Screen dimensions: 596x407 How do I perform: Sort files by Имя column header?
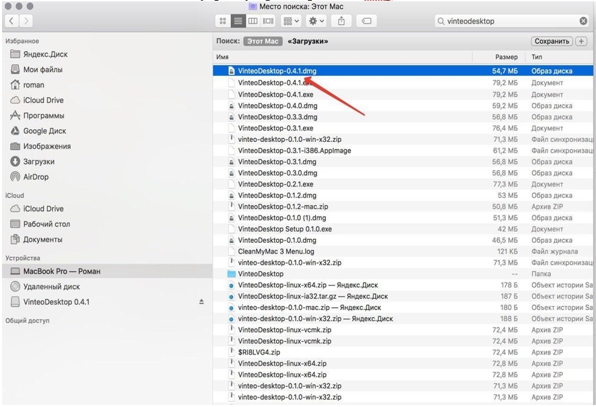click(222, 57)
